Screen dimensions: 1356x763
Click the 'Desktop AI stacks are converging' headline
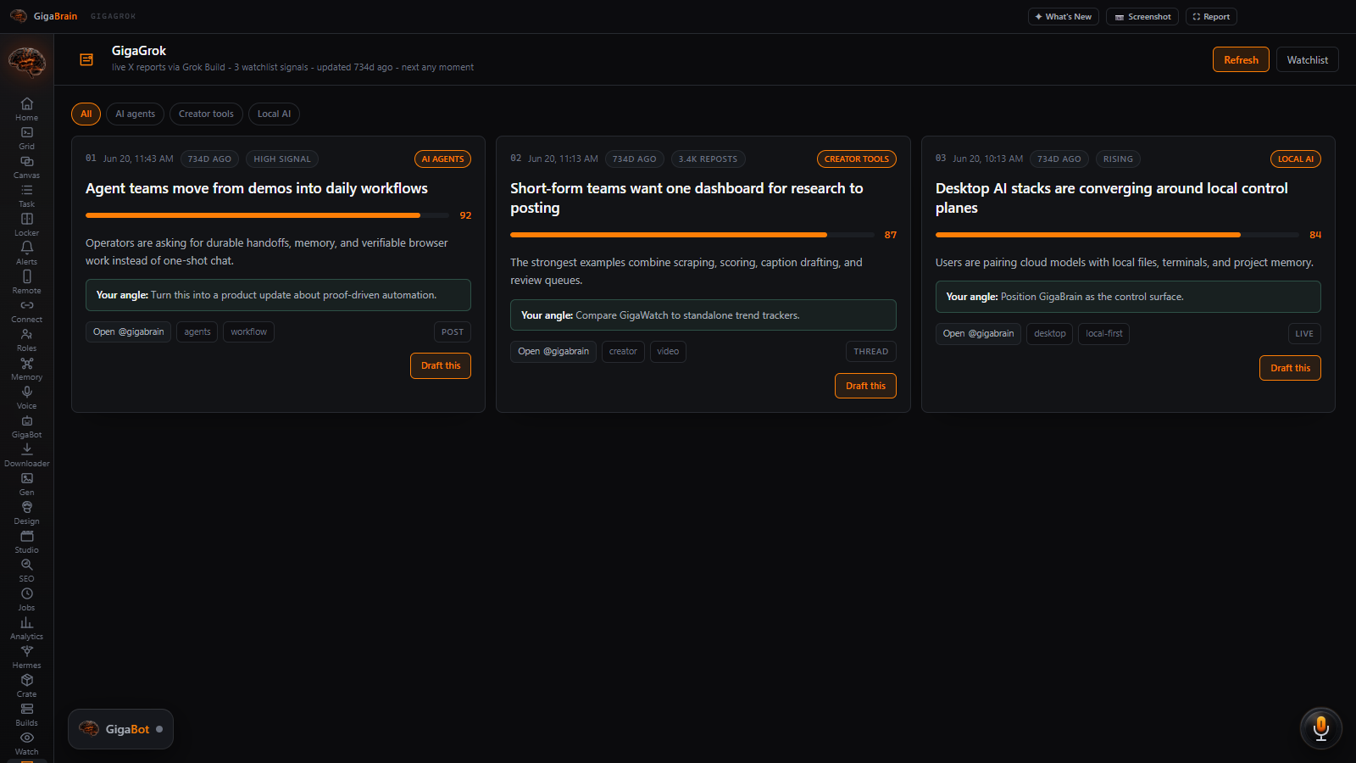tap(1112, 198)
